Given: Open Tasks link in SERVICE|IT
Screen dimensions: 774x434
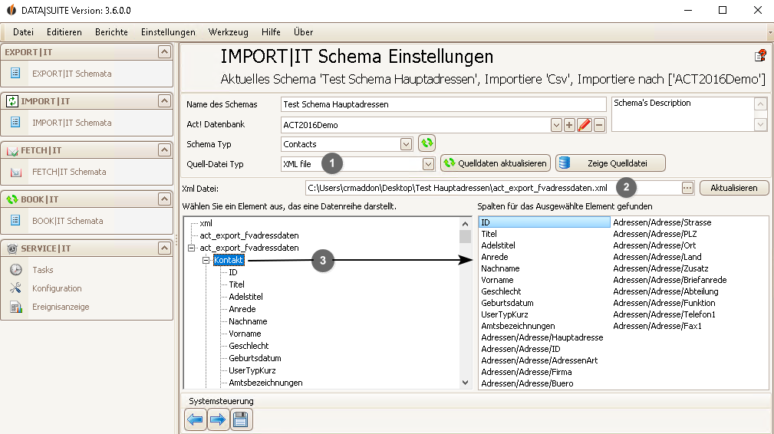Looking at the screenshot, I should point(42,270).
